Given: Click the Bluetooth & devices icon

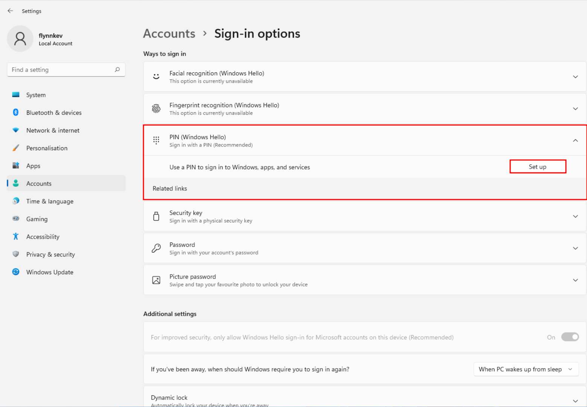Looking at the screenshot, I should (x=16, y=113).
